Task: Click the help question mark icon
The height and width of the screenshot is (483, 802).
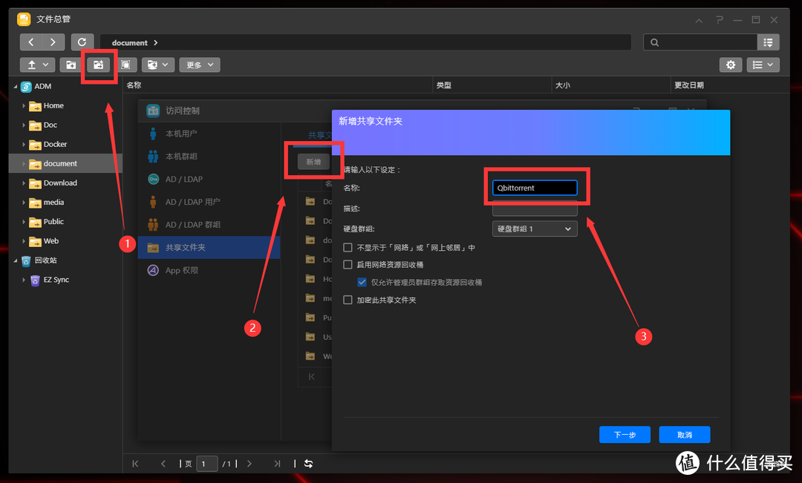Action: click(719, 19)
